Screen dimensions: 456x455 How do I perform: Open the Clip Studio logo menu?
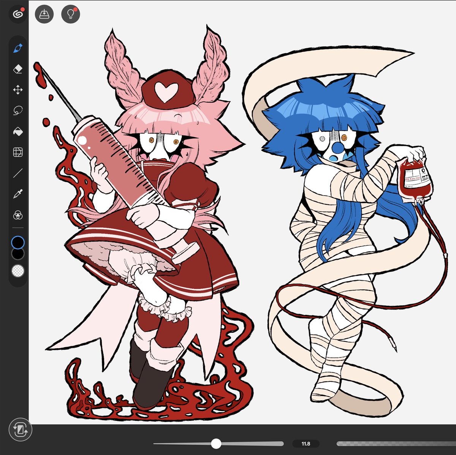(x=18, y=14)
